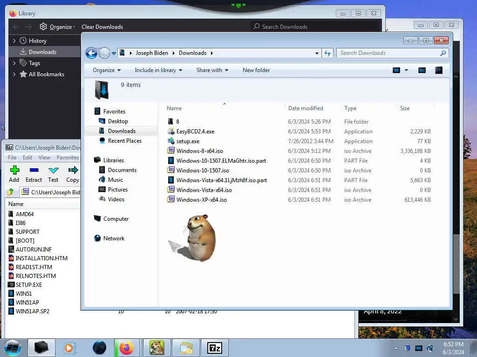Expand Tags in Firefox Library

coord(14,63)
